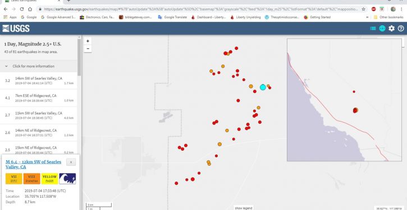The height and width of the screenshot is (210, 407).
Task: Open the earthquake list icon in header
Action: click(x=373, y=29)
